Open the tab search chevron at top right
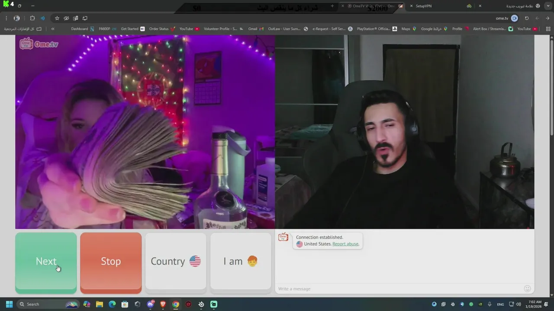Viewport: 554px width, 311px height. point(548,6)
